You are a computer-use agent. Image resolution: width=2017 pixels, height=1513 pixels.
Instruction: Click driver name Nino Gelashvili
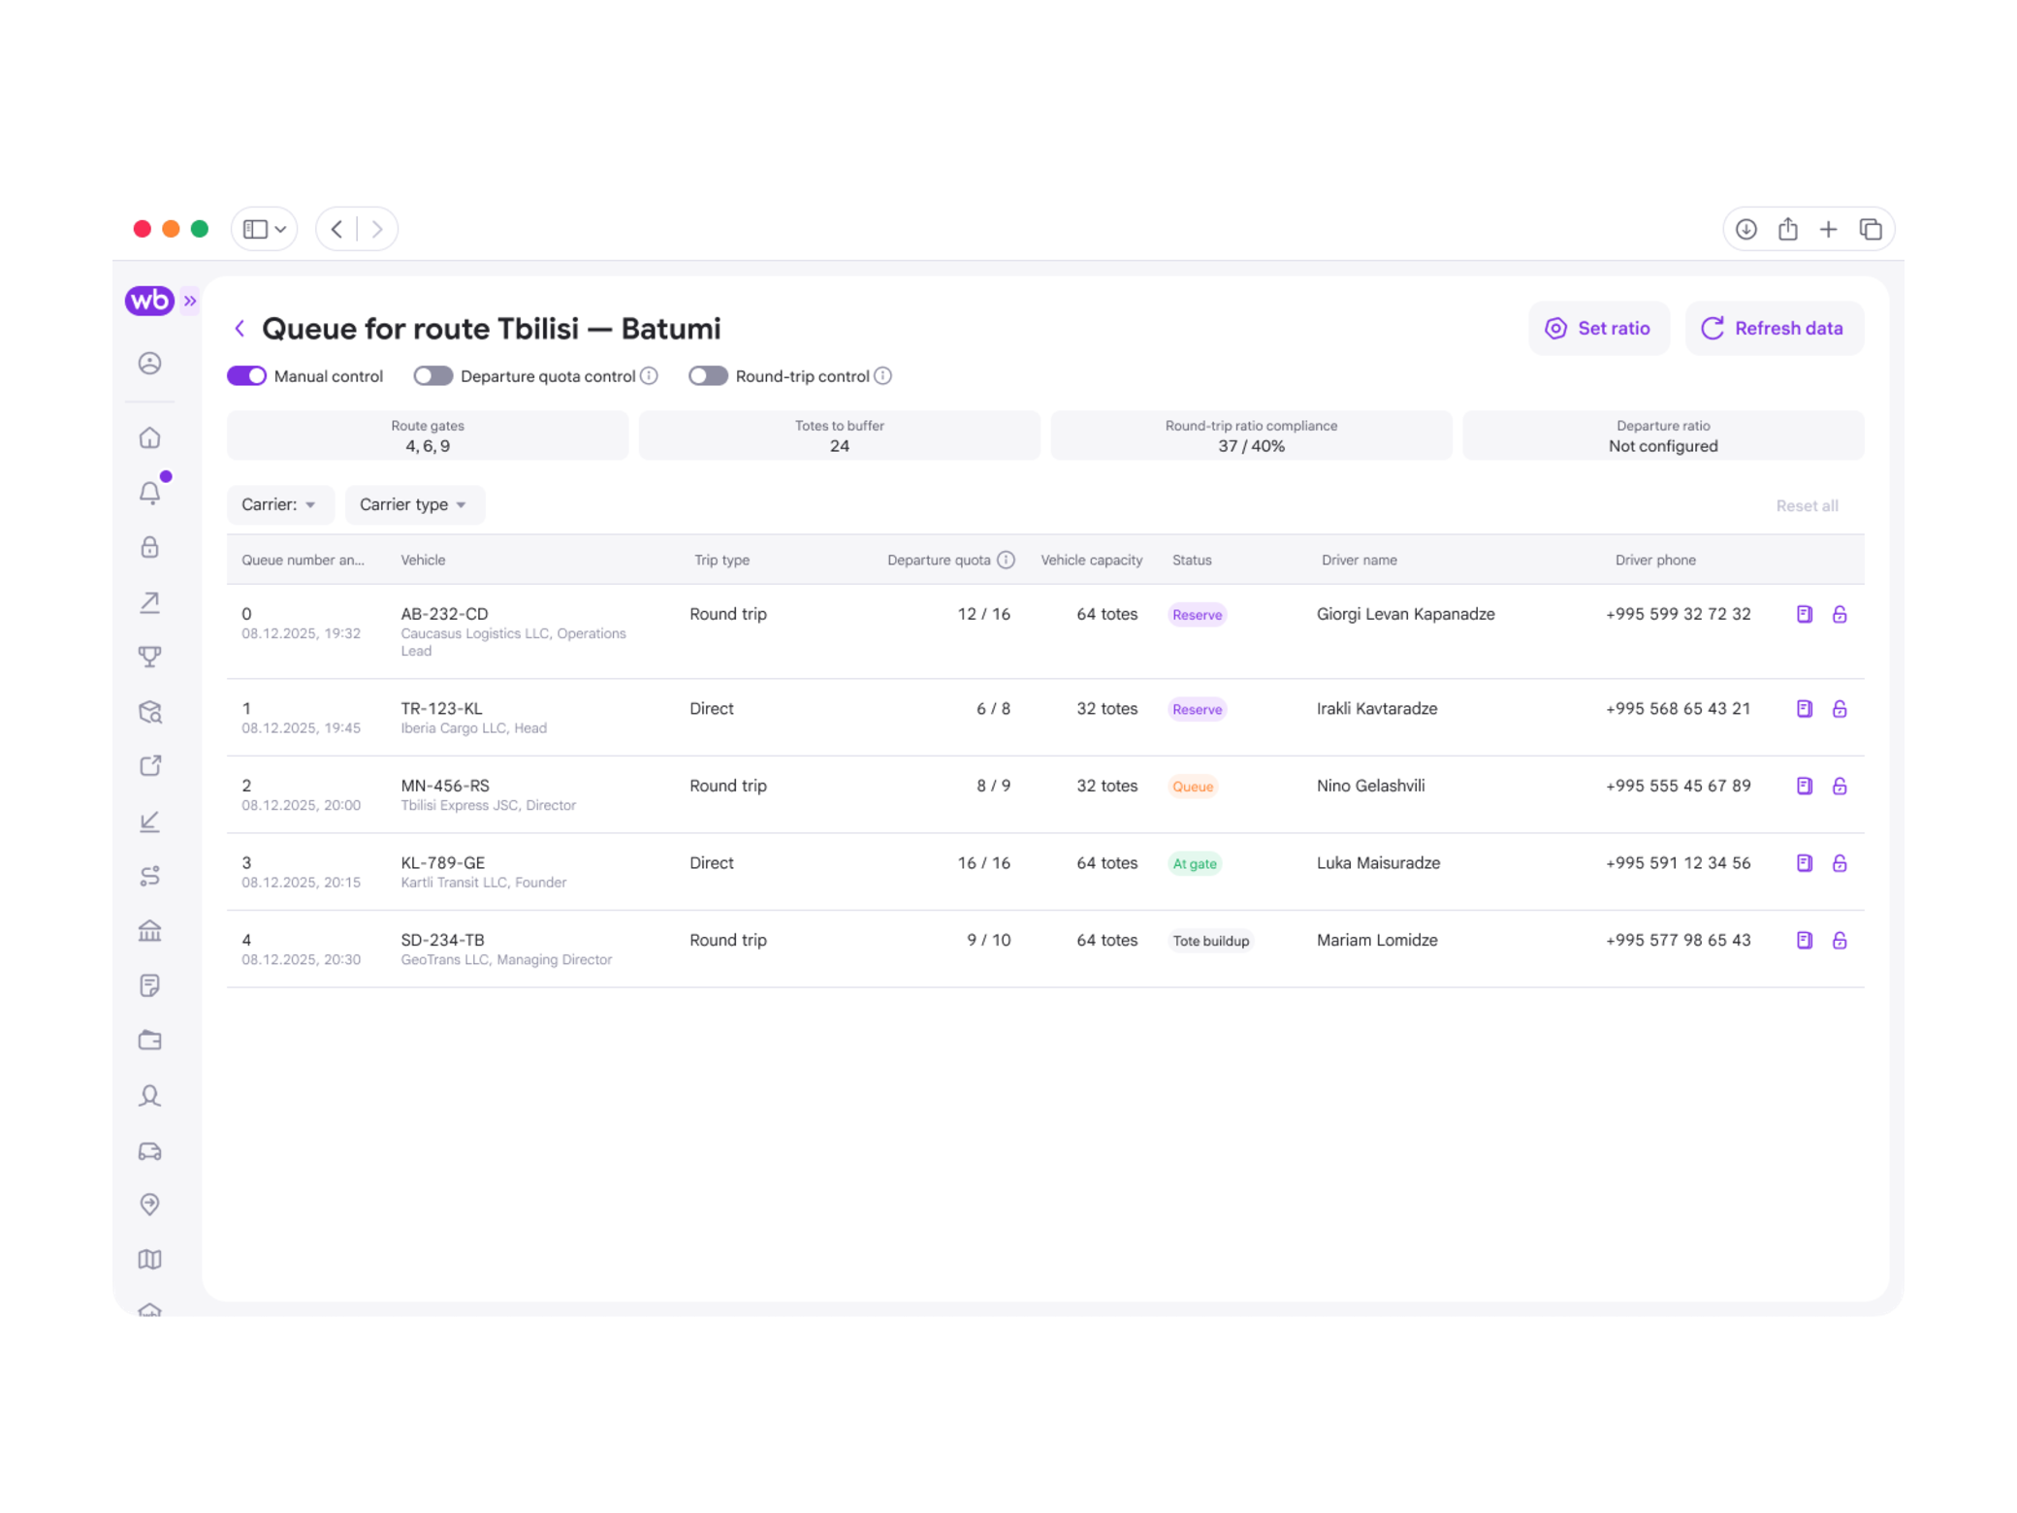coord(1370,786)
